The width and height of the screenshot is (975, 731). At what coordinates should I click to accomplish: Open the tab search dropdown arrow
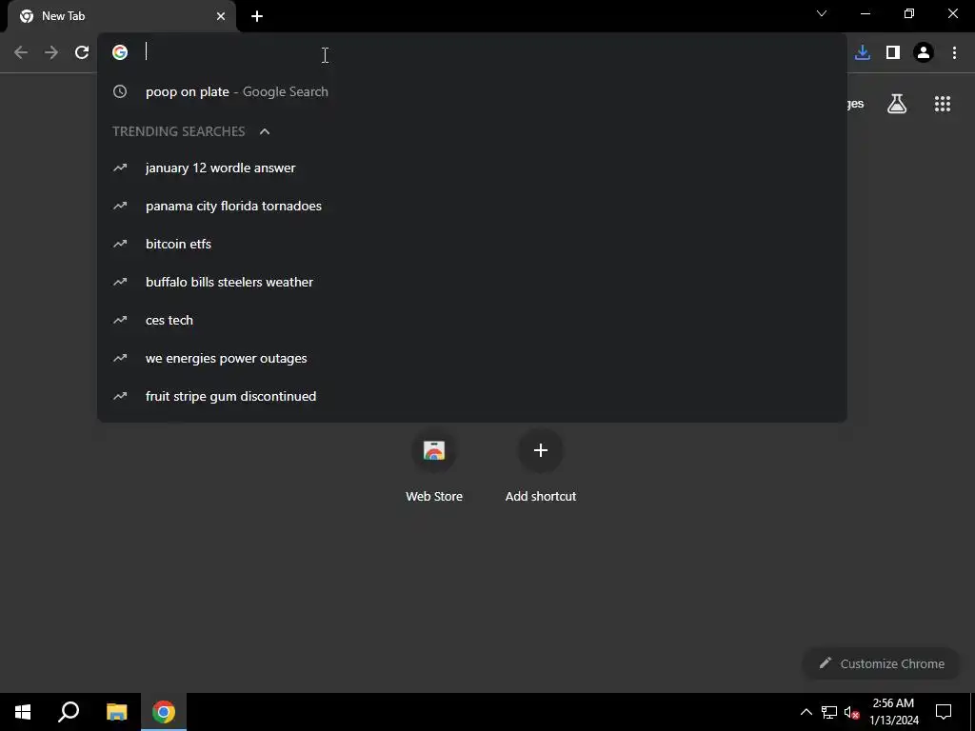pyautogui.click(x=822, y=13)
